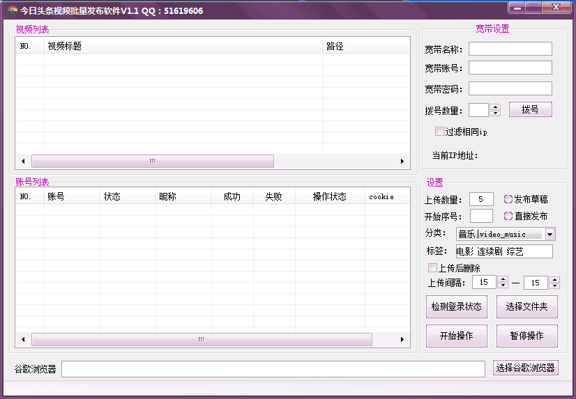
Task: Start with the 开始操作 button
Action: [x=457, y=336]
